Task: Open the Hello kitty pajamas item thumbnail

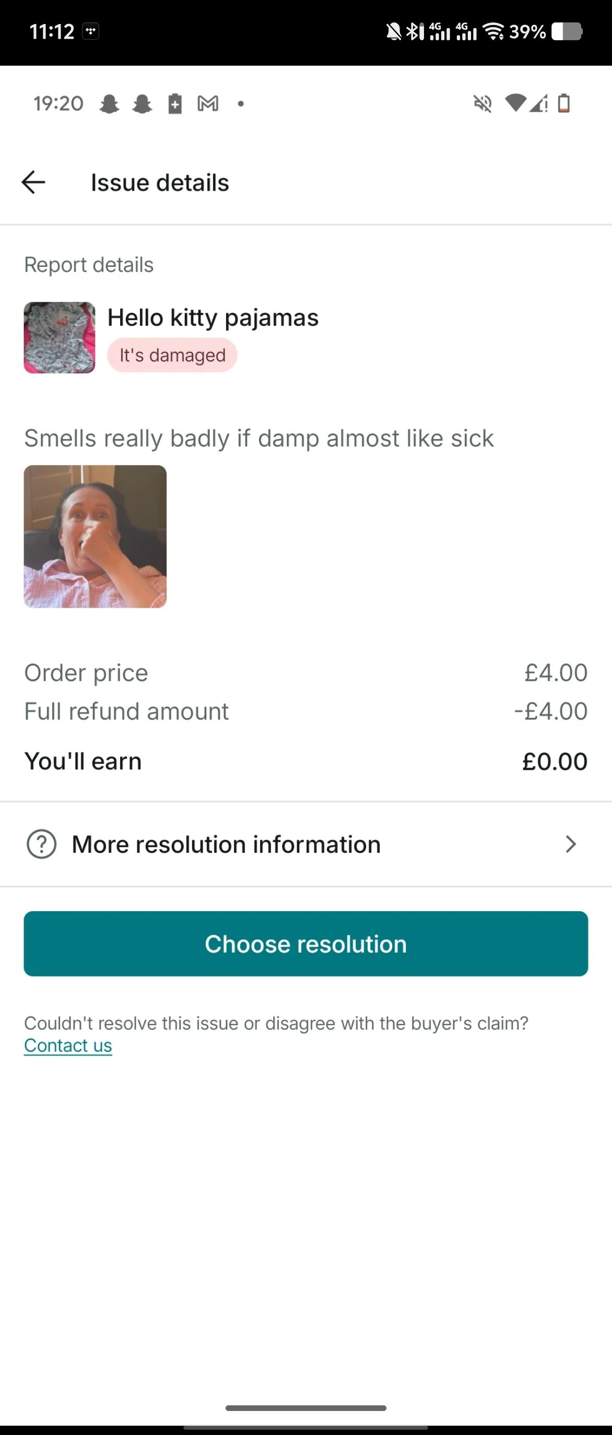Action: (x=60, y=337)
